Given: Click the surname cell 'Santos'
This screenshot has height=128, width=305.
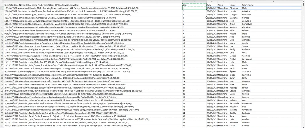Looking at the screenshot, I should [x=272, y=97].
